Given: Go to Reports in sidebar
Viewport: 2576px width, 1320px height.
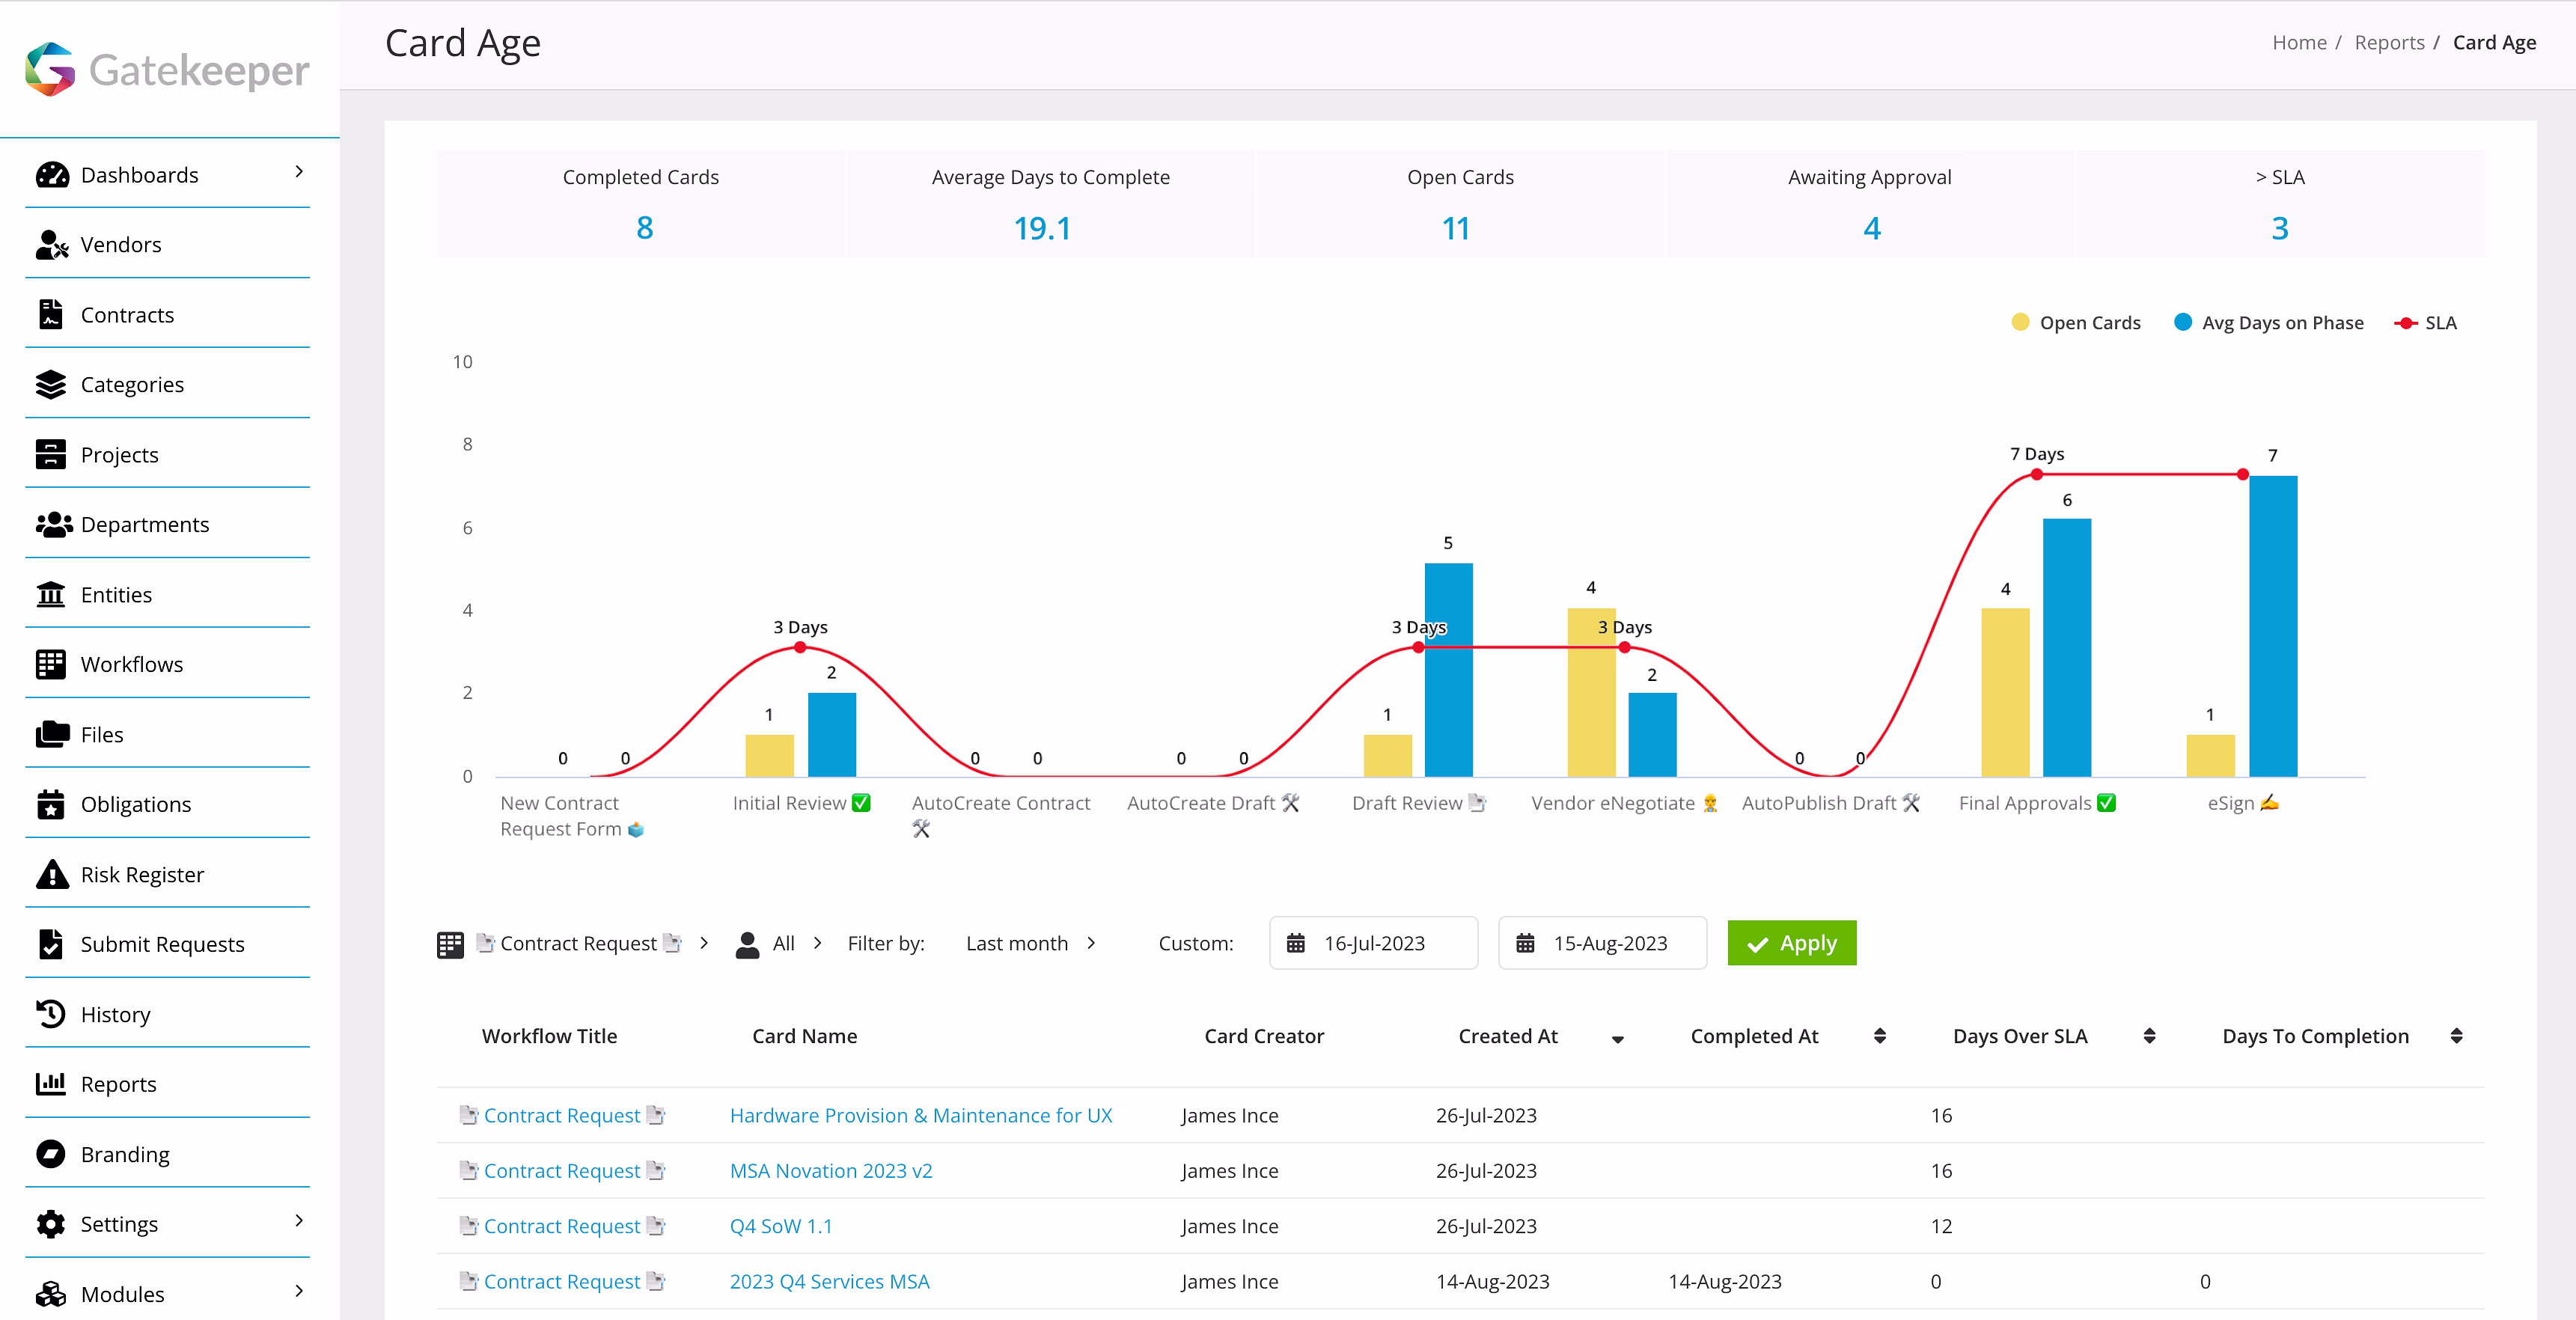Looking at the screenshot, I should (118, 1084).
